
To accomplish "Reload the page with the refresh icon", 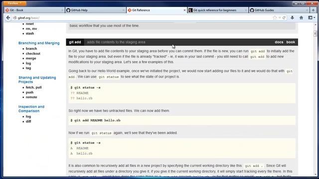I will (284, 18).
